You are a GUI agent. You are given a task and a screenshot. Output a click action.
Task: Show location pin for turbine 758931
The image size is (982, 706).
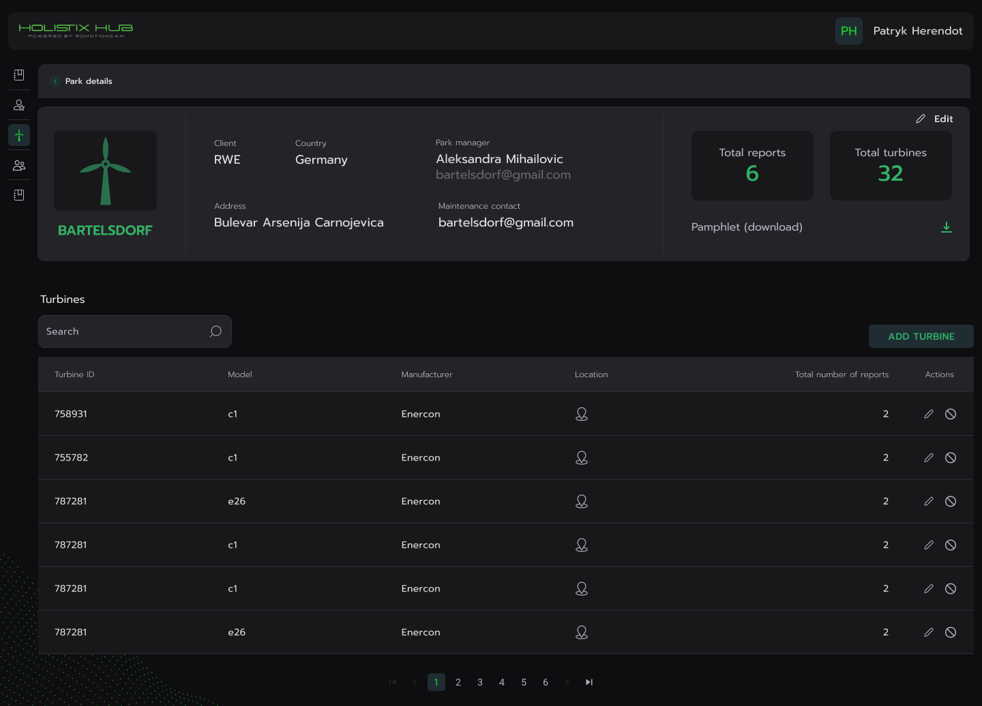(x=581, y=414)
